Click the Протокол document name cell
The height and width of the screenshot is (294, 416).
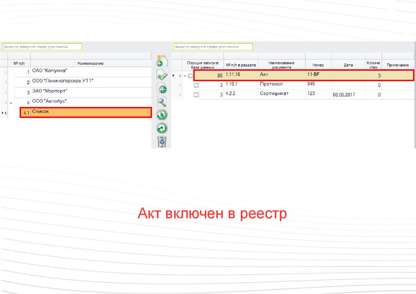coord(282,85)
